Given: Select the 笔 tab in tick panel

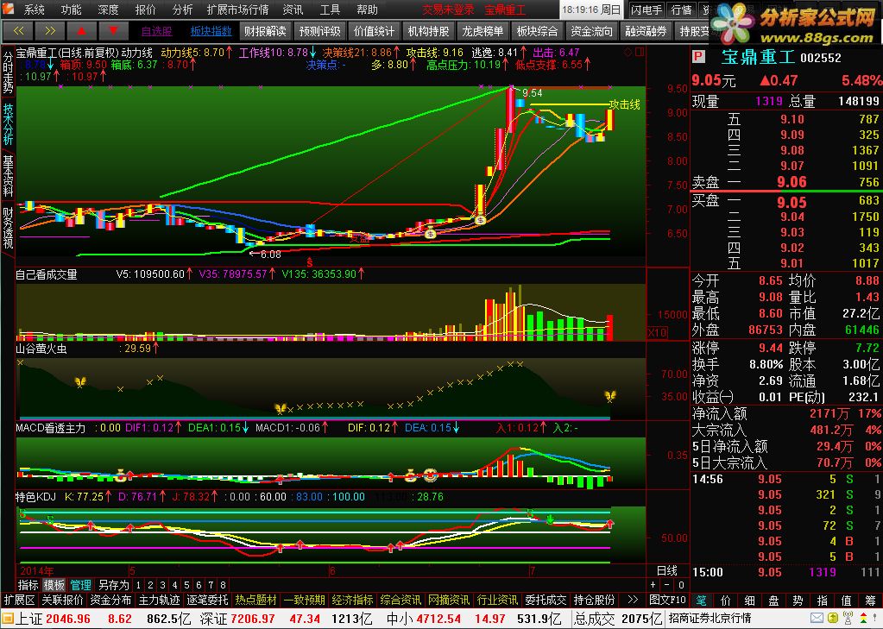Looking at the screenshot, I should [x=701, y=601].
